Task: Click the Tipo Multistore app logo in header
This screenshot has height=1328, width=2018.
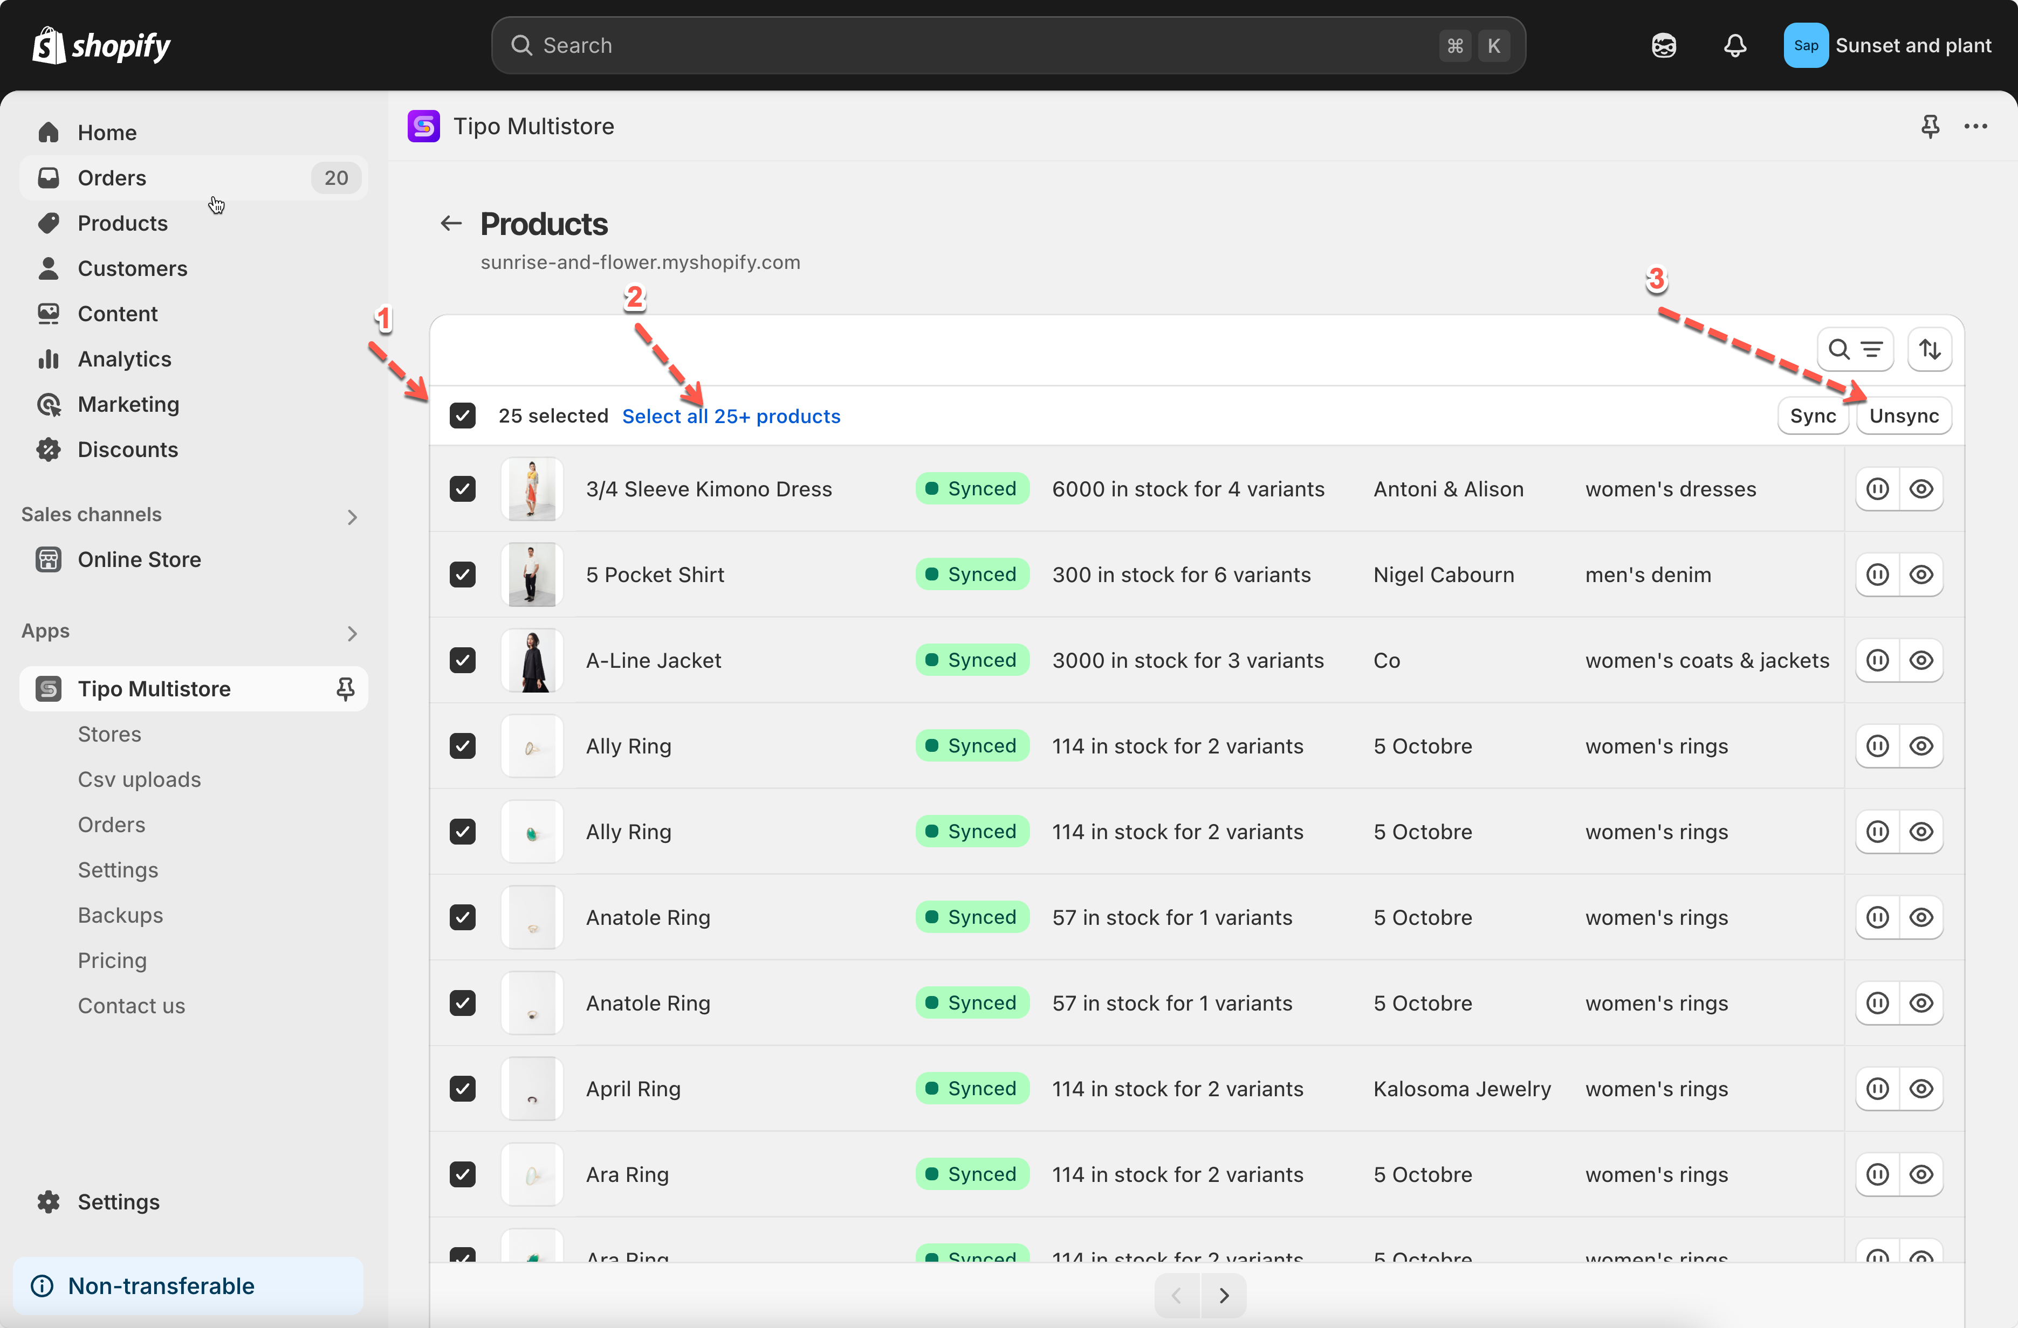Action: coord(423,126)
